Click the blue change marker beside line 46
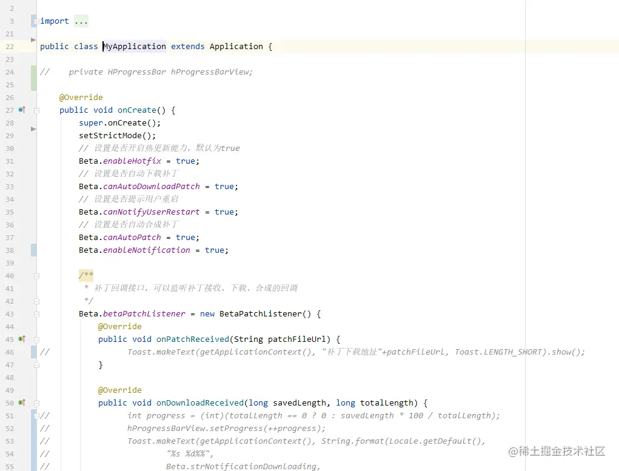Image resolution: width=619 pixels, height=471 pixels. click(34, 352)
